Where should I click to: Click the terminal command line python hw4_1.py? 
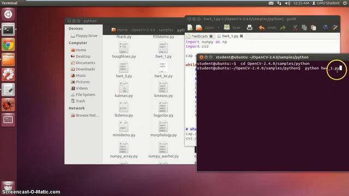pyautogui.click(x=322, y=68)
